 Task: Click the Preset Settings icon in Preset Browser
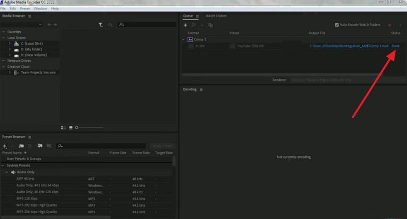(30, 146)
